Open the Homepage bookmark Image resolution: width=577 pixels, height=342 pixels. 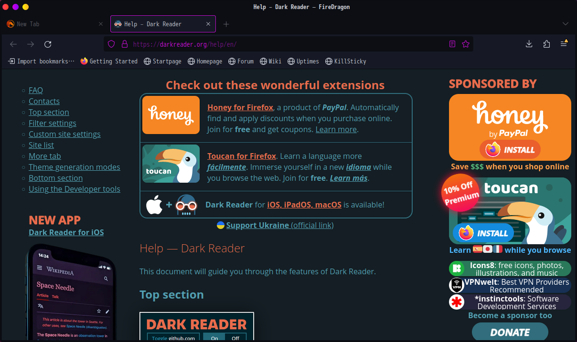[x=205, y=61]
